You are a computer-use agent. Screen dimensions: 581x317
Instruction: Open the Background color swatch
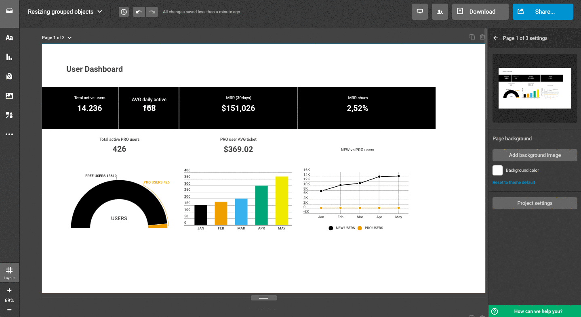497,170
